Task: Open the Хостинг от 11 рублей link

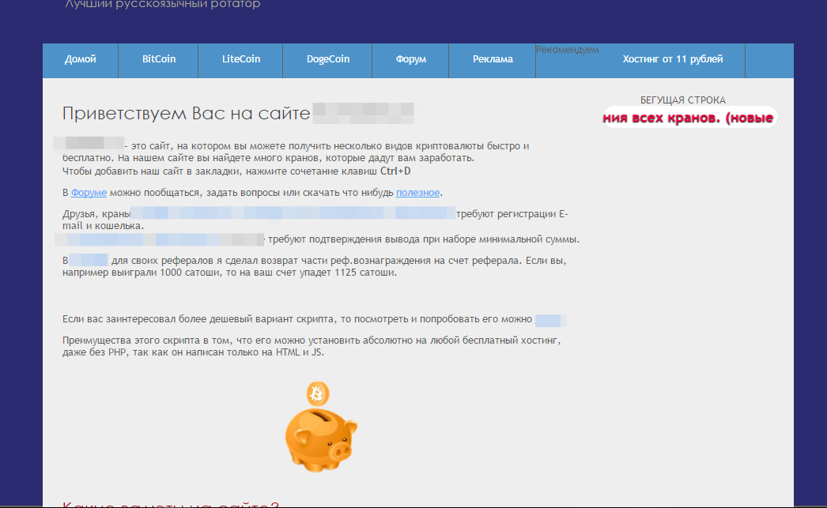Action: click(673, 59)
